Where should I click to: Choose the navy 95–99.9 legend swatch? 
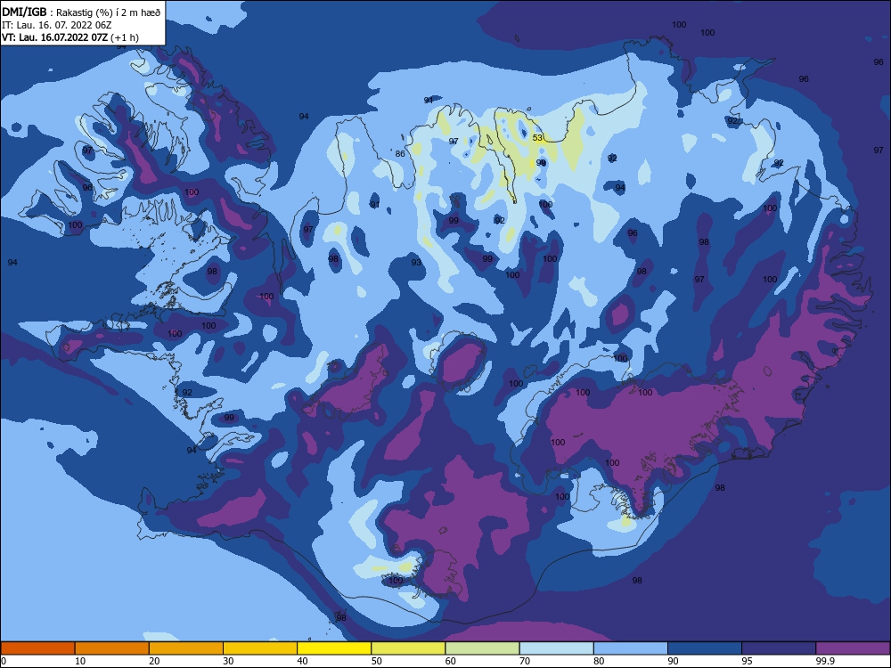pos(779,648)
